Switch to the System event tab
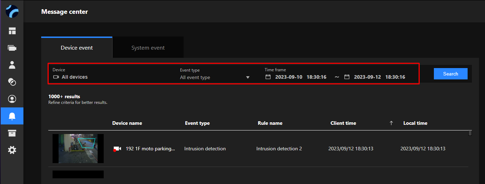485x184 pixels. click(x=148, y=48)
